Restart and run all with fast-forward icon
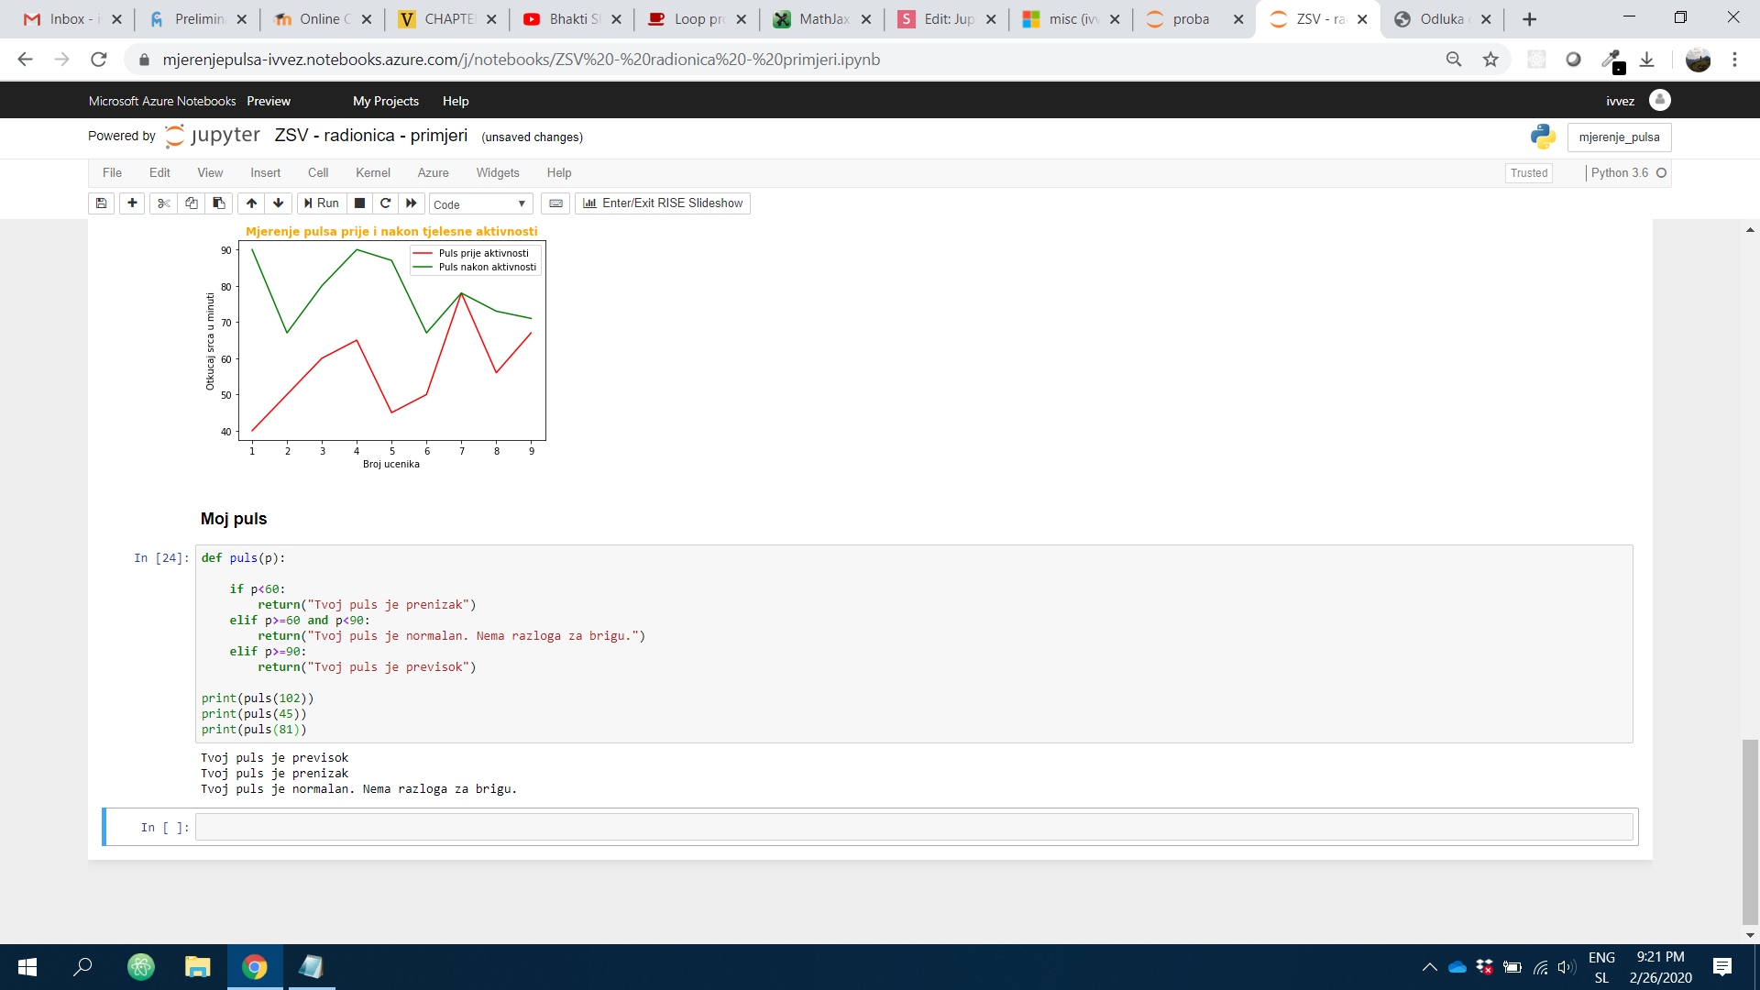The height and width of the screenshot is (990, 1760). 412,203
